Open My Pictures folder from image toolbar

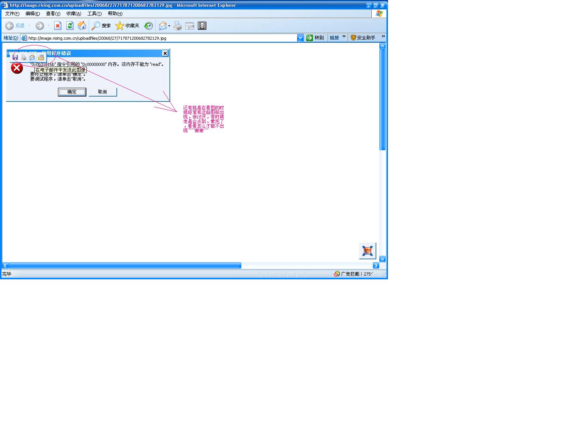[x=41, y=58]
